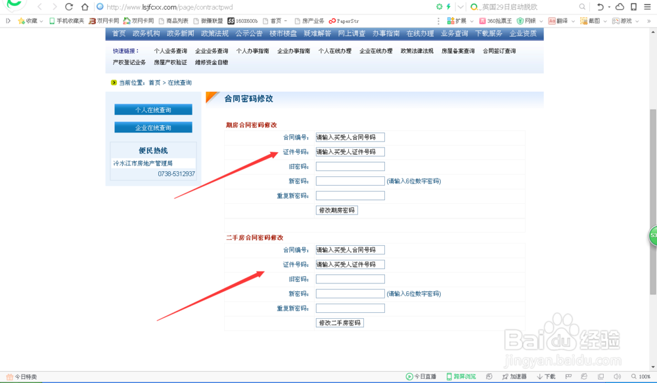Click the 个人在线查询 button

pyautogui.click(x=153, y=110)
